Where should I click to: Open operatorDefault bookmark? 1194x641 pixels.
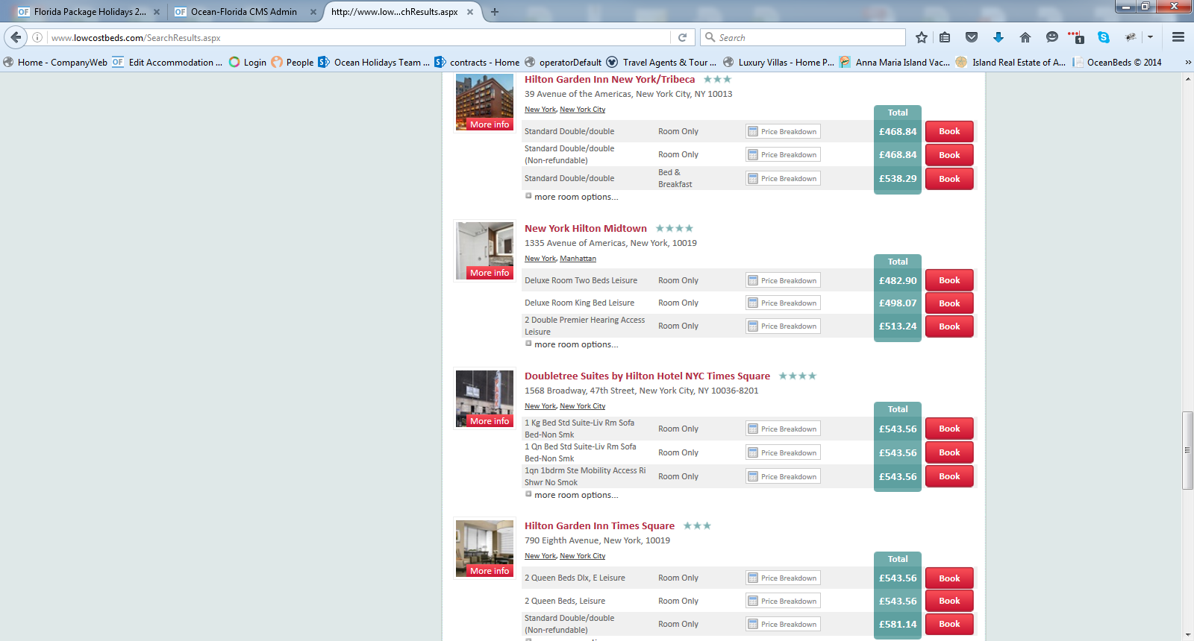[x=563, y=63]
